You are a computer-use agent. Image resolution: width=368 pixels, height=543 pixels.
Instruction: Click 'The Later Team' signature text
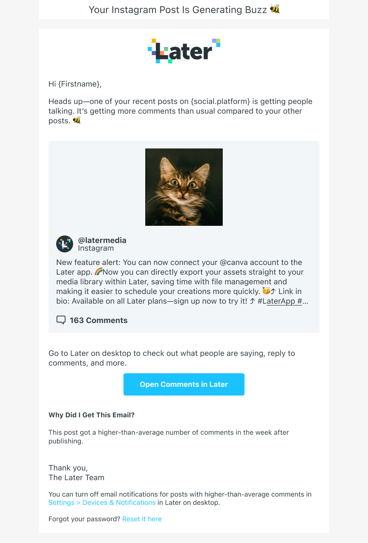click(77, 477)
